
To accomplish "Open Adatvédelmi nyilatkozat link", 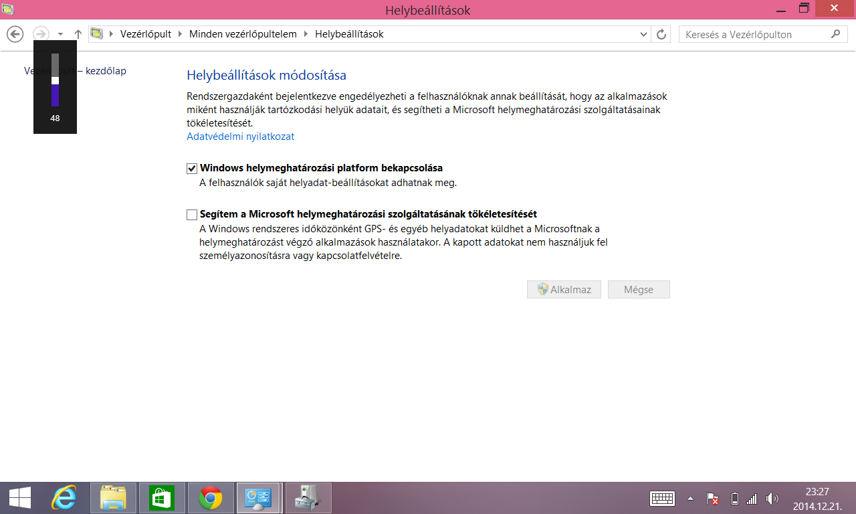I will click(240, 137).
